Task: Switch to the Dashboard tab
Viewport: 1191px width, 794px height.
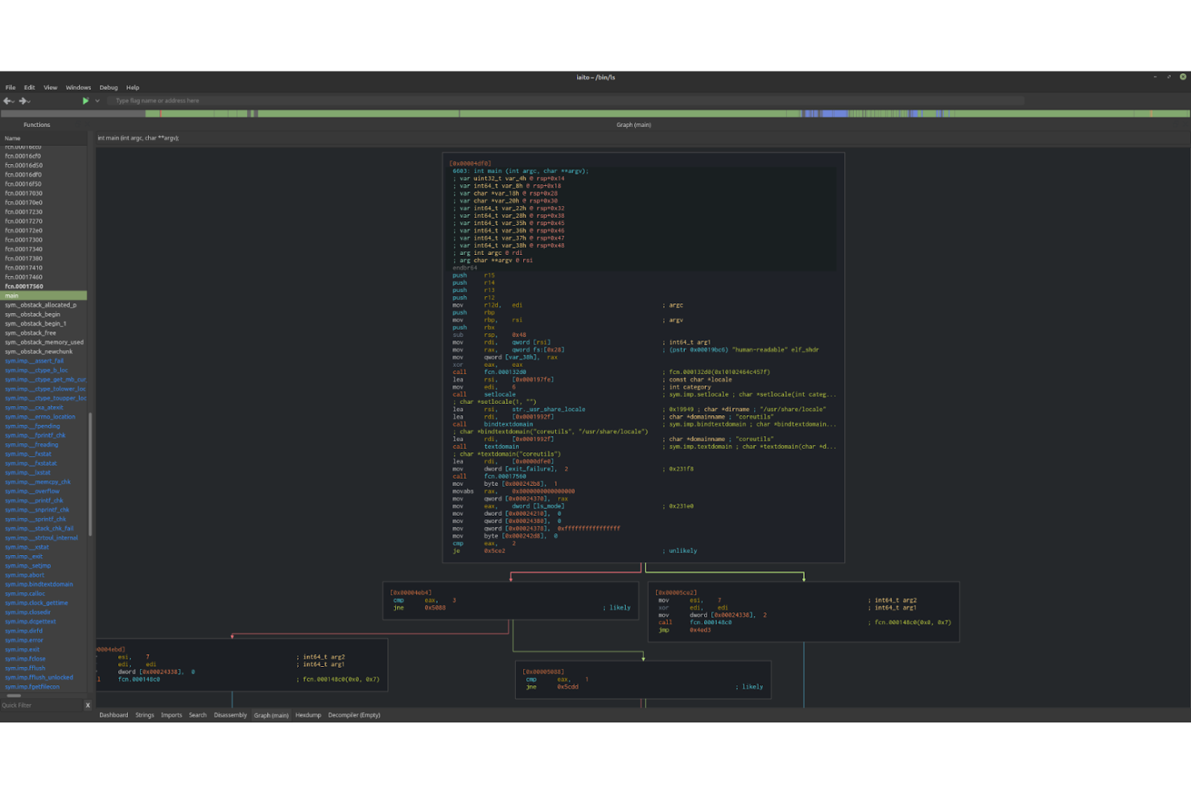Action: point(113,714)
